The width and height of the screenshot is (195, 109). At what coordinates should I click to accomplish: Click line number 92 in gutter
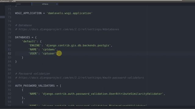coord(9,94)
